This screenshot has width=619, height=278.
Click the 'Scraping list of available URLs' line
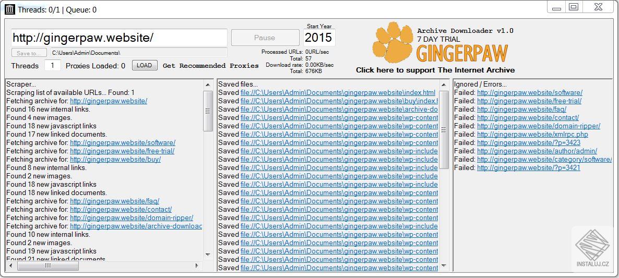coord(70,93)
